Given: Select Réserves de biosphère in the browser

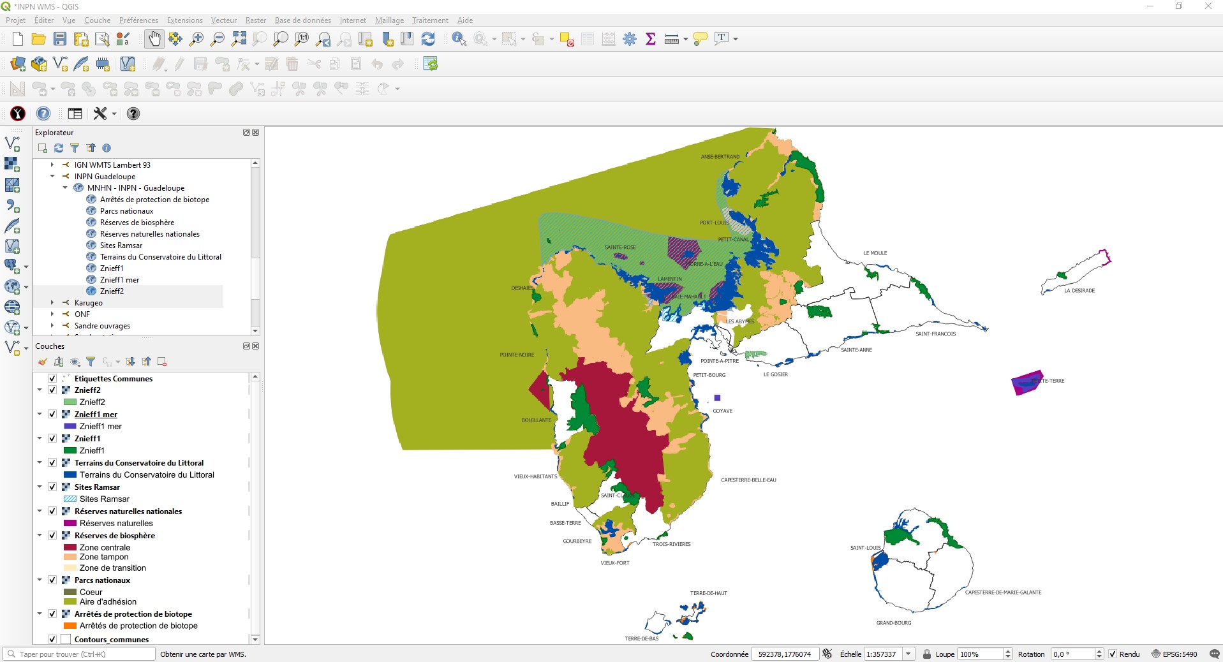Looking at the screenshot, I should coord(137,223).
